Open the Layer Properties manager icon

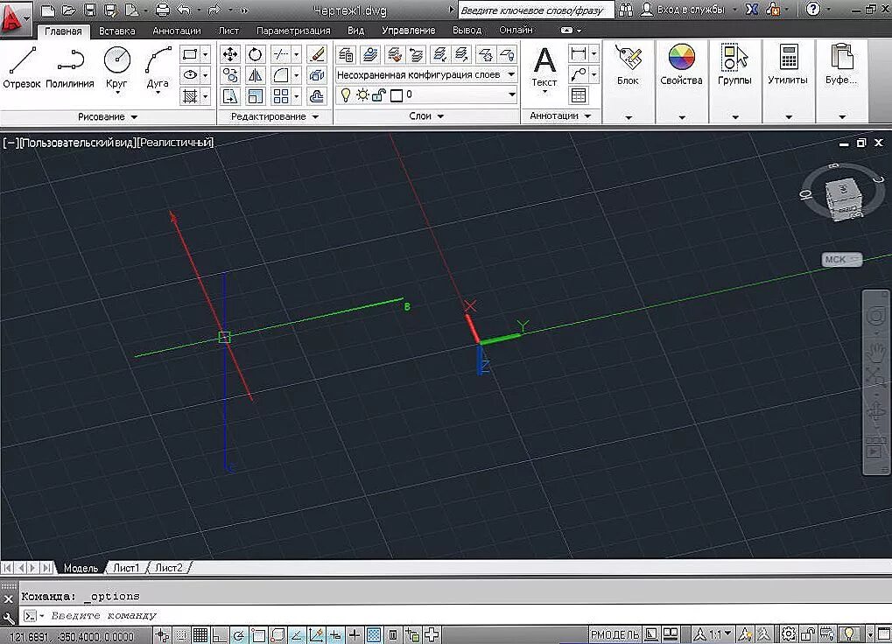click(346, 54)
